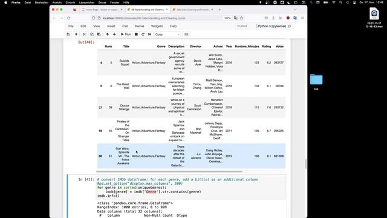Viewport: 387px width, 218px height.
Task: Open the notebook Cell menu
Action: (125, 26)
